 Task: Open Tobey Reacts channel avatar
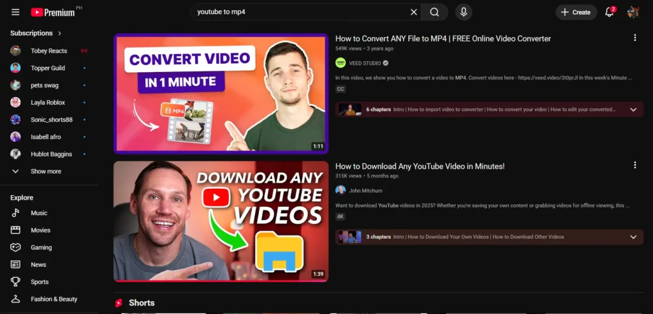pyautogui.click(x=15, y=51)
